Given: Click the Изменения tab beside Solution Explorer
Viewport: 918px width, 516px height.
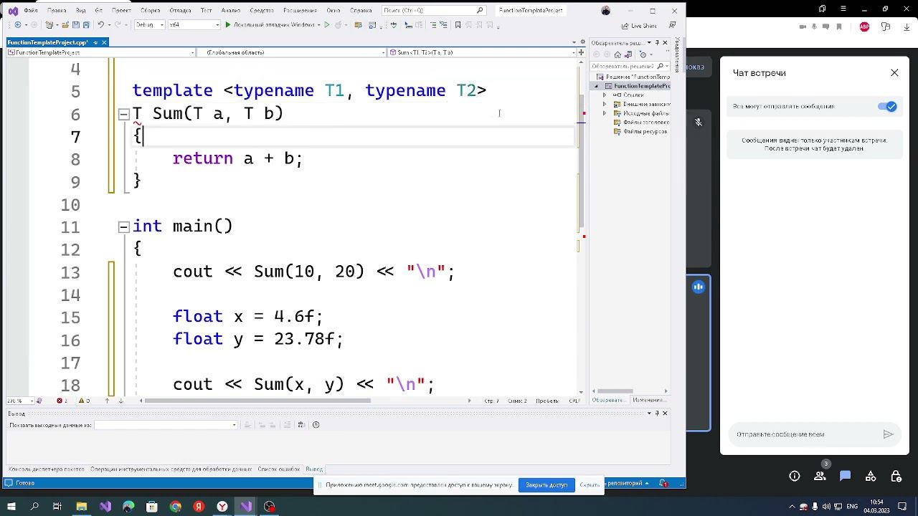Looking at the screenshot, I should [x=648, y=400].
